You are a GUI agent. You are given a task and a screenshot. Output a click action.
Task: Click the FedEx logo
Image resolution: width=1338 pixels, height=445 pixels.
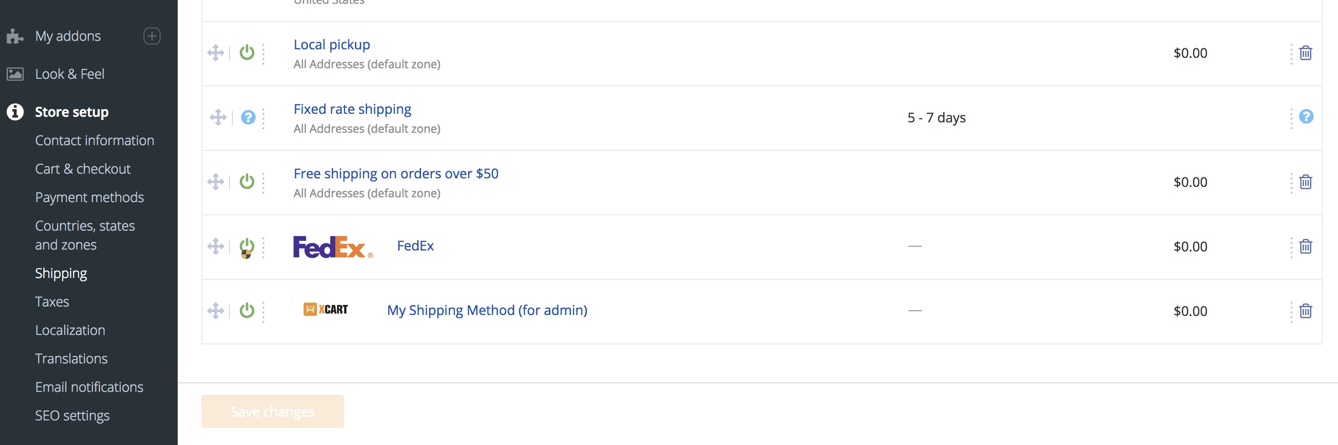click(x=333, y=246)
